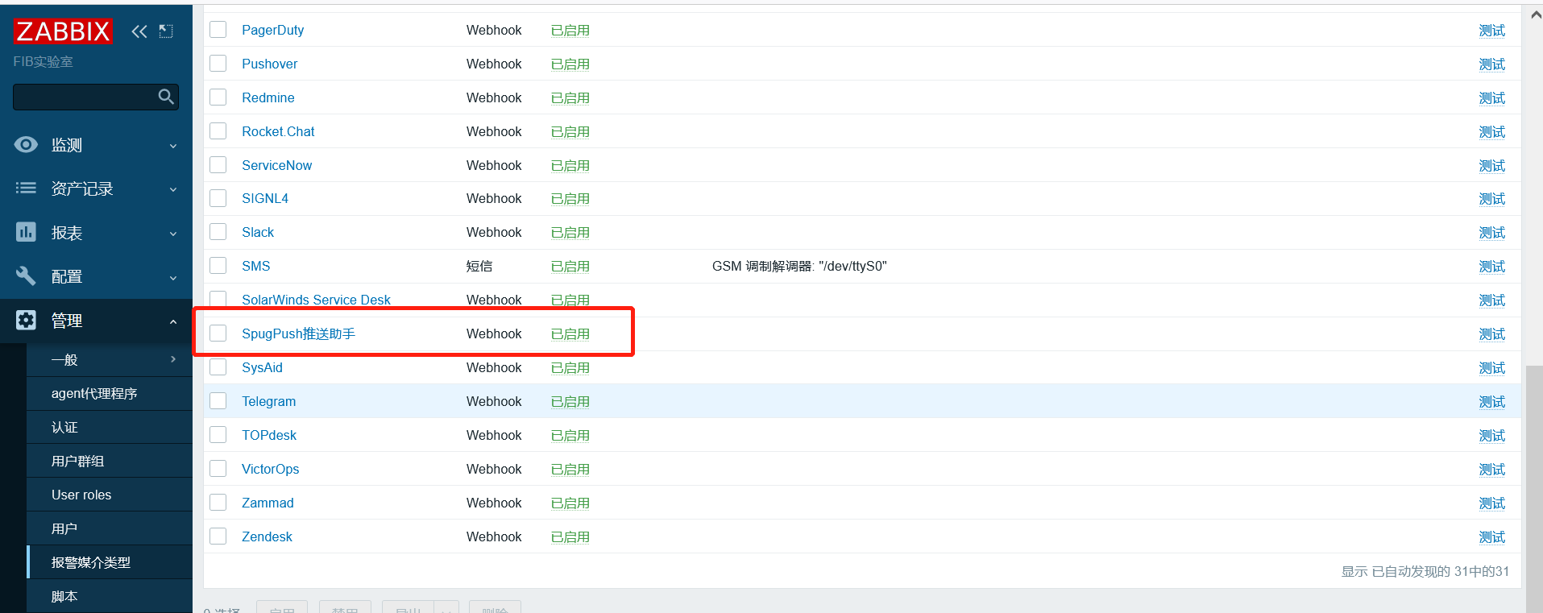
Task: Toggle 已启用 status for TOPdesk
Action: tap(570, 435)
